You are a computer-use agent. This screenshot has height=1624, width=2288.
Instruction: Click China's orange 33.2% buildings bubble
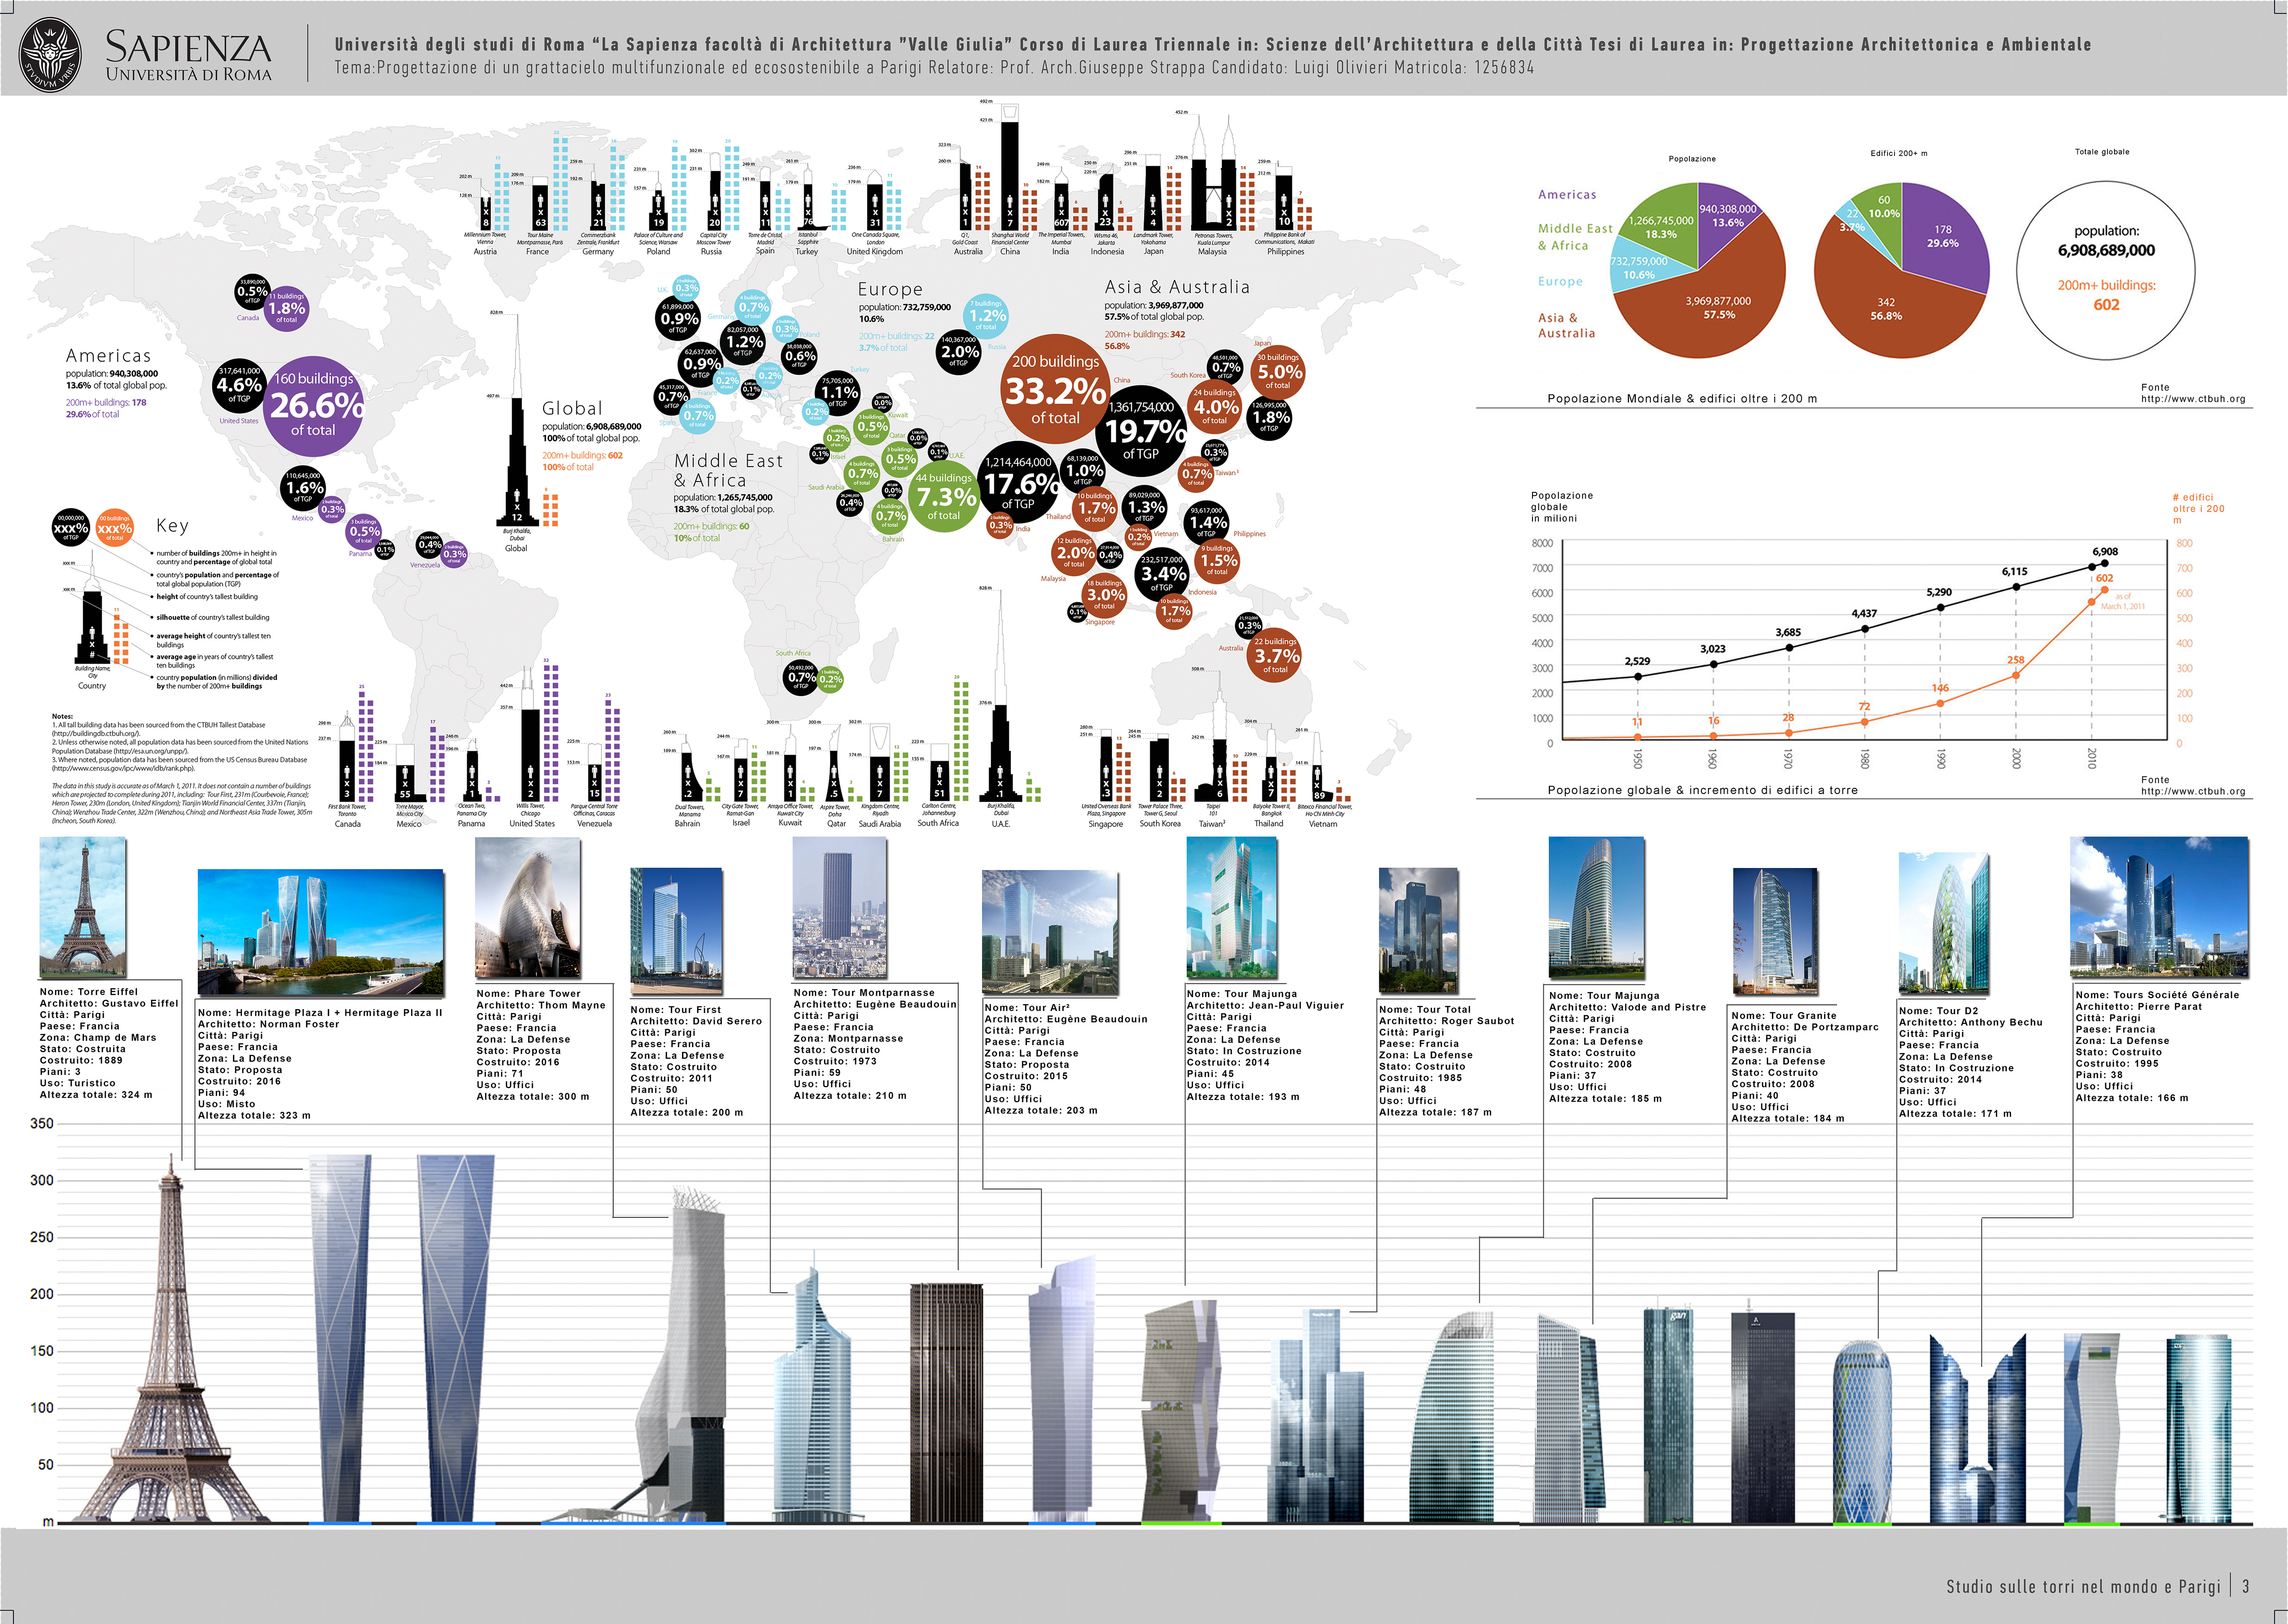click(x=1055, y=390)
